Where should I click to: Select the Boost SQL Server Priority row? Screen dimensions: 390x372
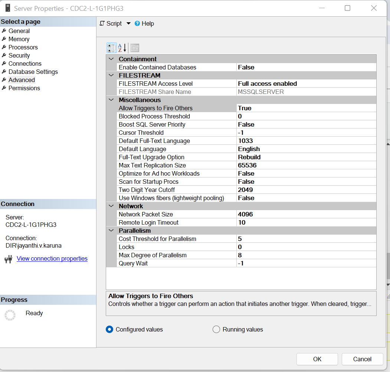[x=246, y=124]
